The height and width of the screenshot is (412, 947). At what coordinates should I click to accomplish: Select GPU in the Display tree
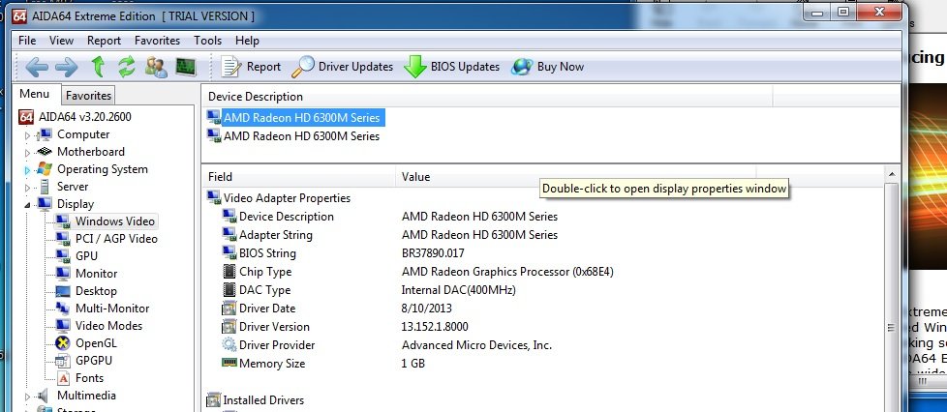86,256
